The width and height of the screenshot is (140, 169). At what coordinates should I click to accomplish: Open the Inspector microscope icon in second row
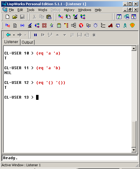[x=30, y=25]
